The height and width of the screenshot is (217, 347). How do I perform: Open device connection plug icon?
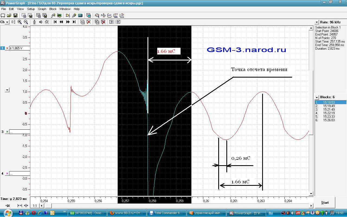pyautogui.click(x=53, y=15)
